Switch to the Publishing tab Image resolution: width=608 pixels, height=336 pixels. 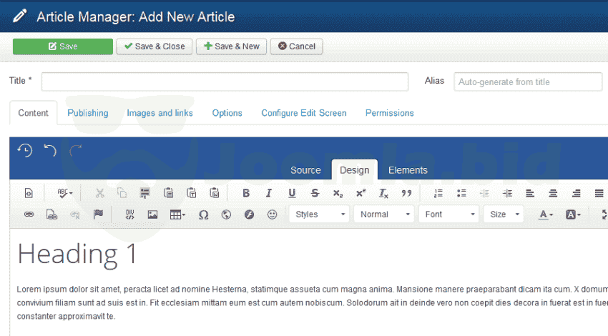(x=88, y=113)
